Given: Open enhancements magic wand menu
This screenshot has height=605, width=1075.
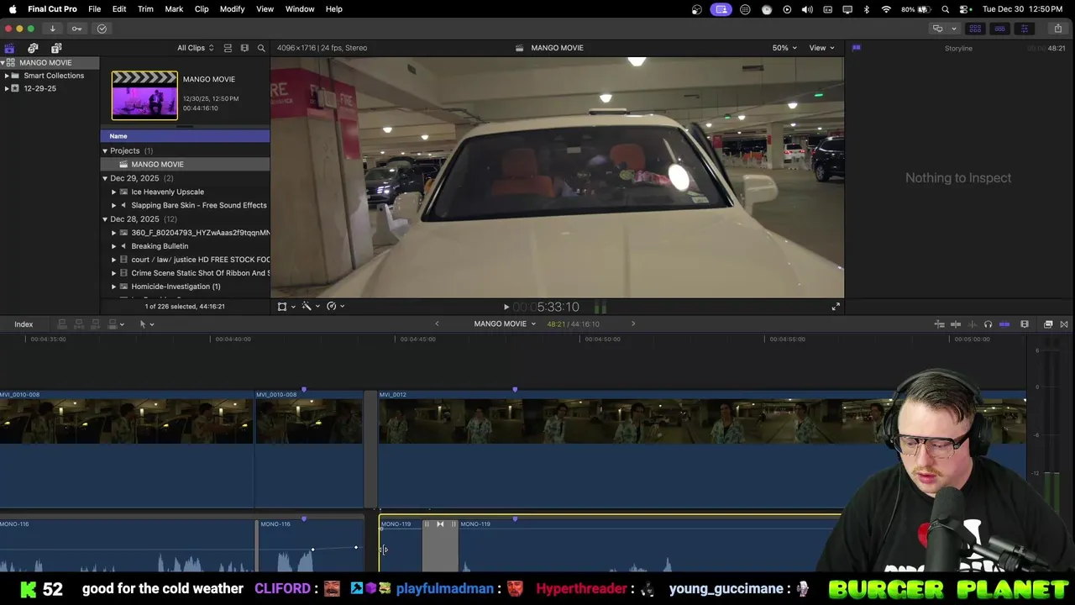Looking at the screenshot, I should 311,307.
